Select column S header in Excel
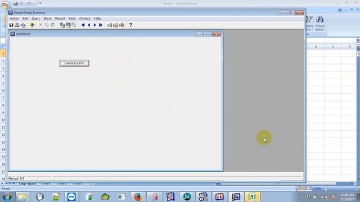This screenshot has height=202, width=360. coord(332,47)
